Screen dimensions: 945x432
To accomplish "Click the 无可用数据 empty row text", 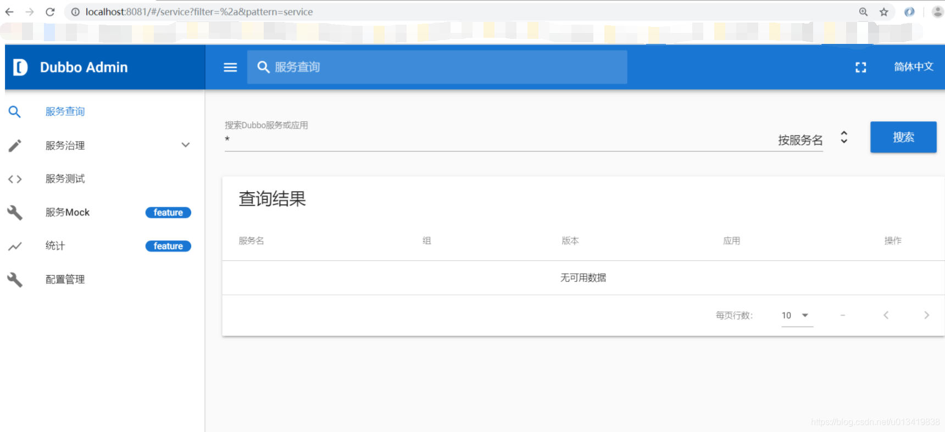I will pos(583,278).
